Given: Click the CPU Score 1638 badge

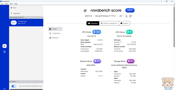Looking at the screenshot, I should [x=97, y=32].
